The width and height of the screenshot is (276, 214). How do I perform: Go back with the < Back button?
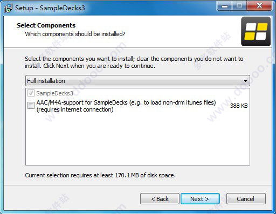(160, 199)
